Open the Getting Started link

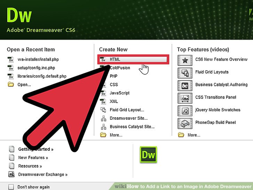pos(36,149)
